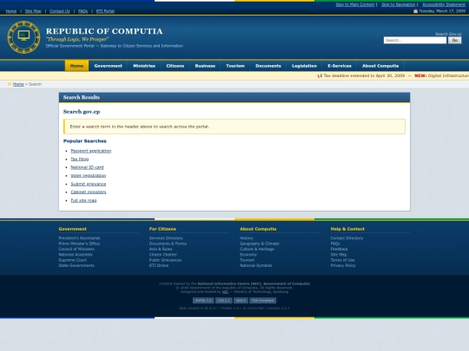Click the 508 Compliant badge
469x351 pixels.
click(x=263, y=301)
